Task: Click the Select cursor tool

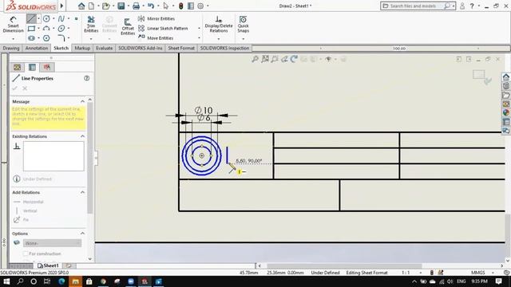Action: click(166, 6)
